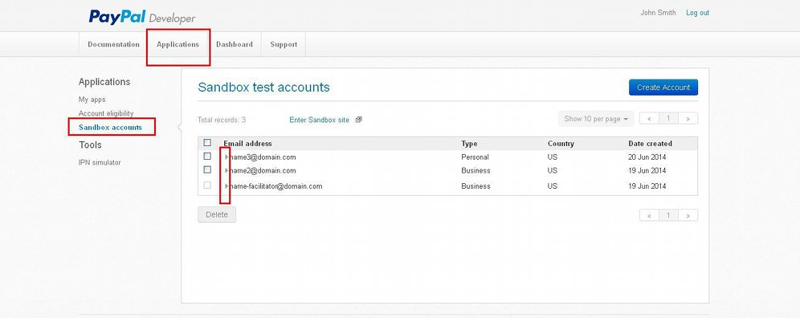This screenshot has height=318, width=800.
Task: Select page 1 in top pager
Action: (x=668, y=118)
